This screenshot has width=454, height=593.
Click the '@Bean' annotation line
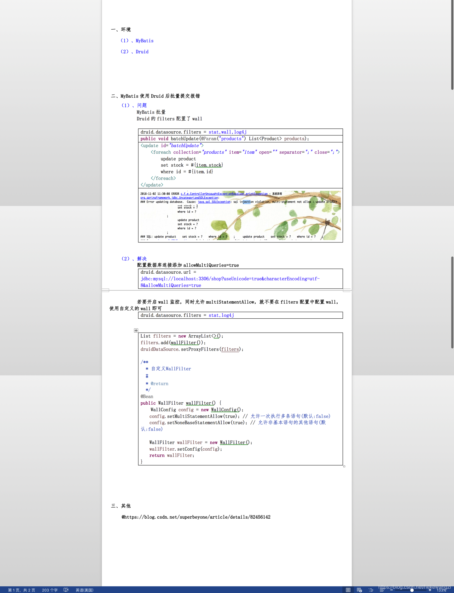(x=147, y=396)
